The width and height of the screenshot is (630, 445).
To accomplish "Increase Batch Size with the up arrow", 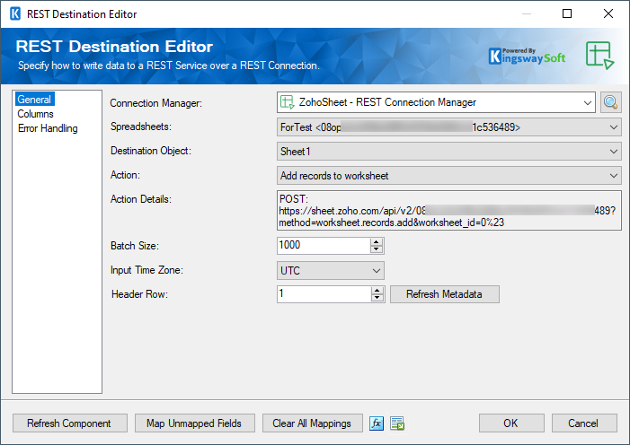I will tap(377, 242).
